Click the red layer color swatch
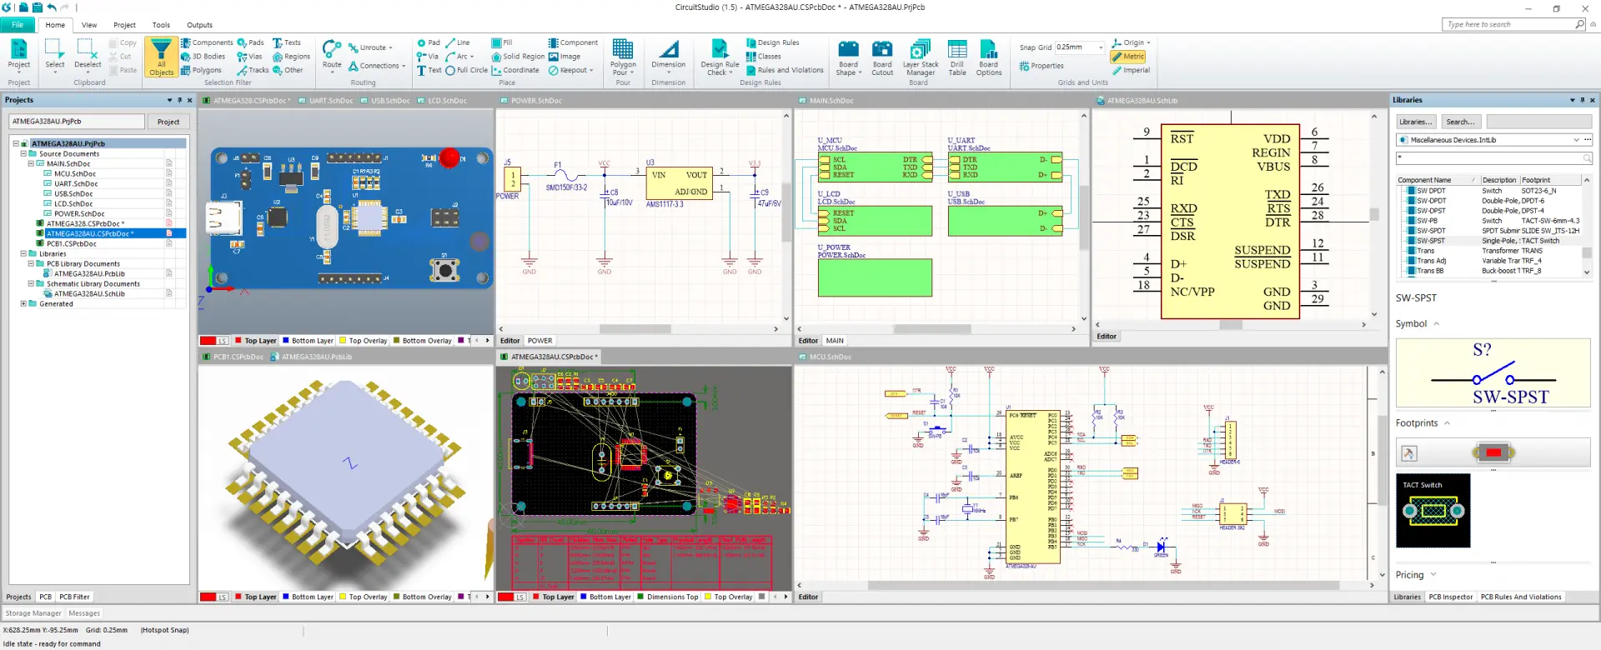 click(x=208, y=341)
